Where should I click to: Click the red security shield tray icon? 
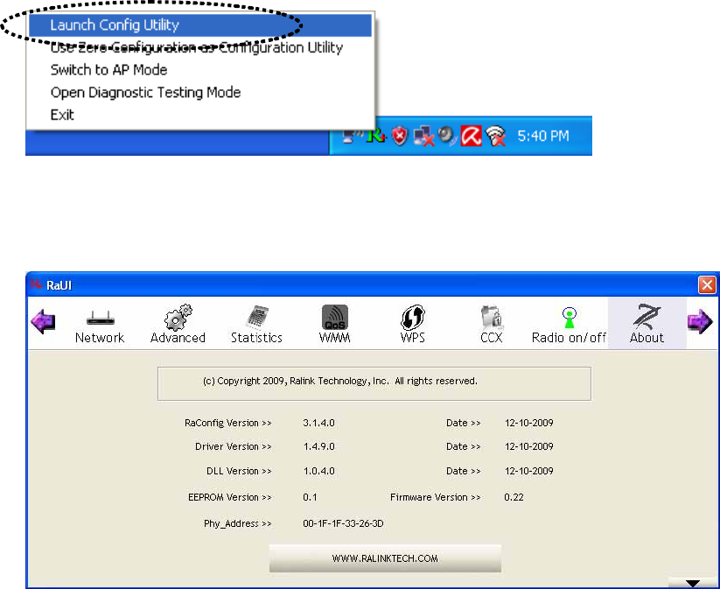[400, 137]
